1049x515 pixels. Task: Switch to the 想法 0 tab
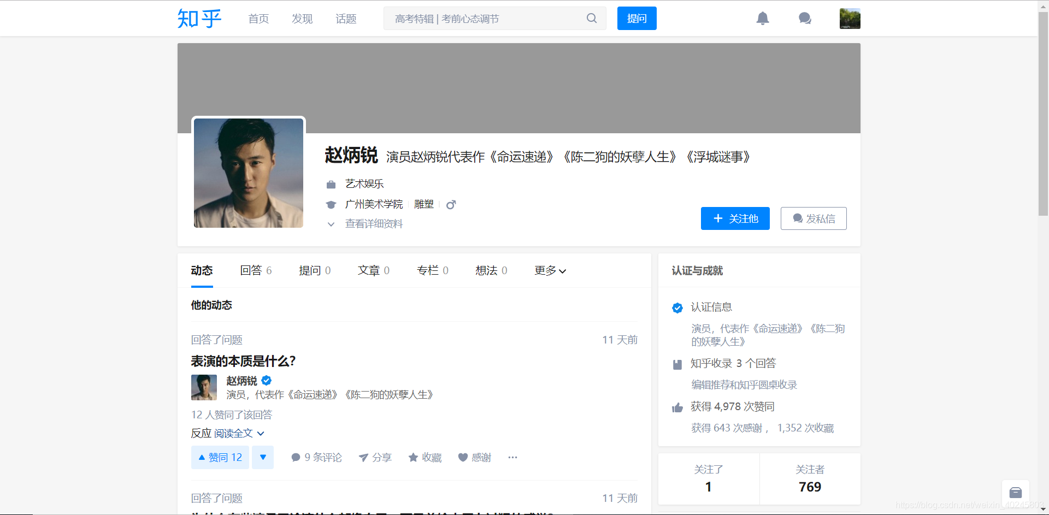491,271
